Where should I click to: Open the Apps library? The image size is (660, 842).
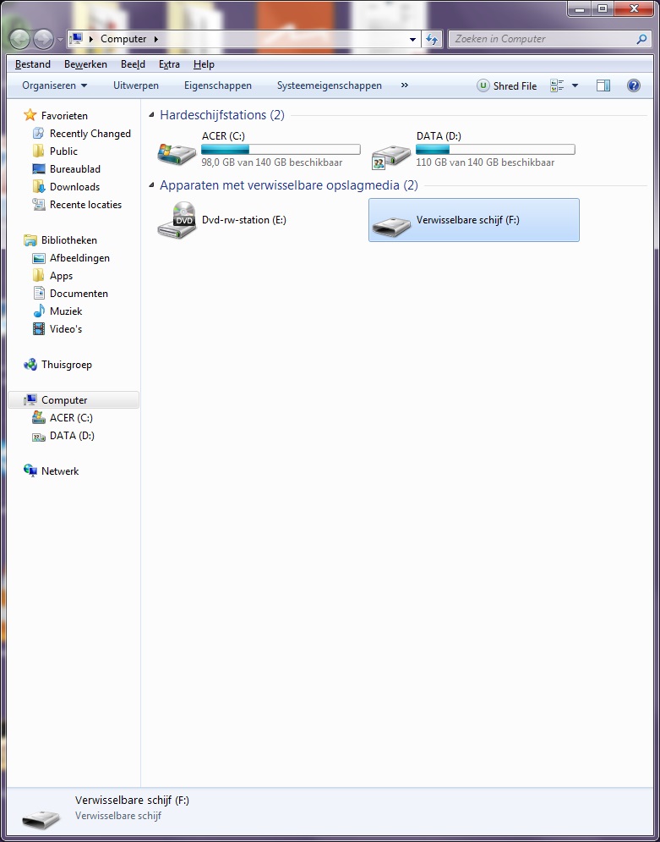click(61, 276)
